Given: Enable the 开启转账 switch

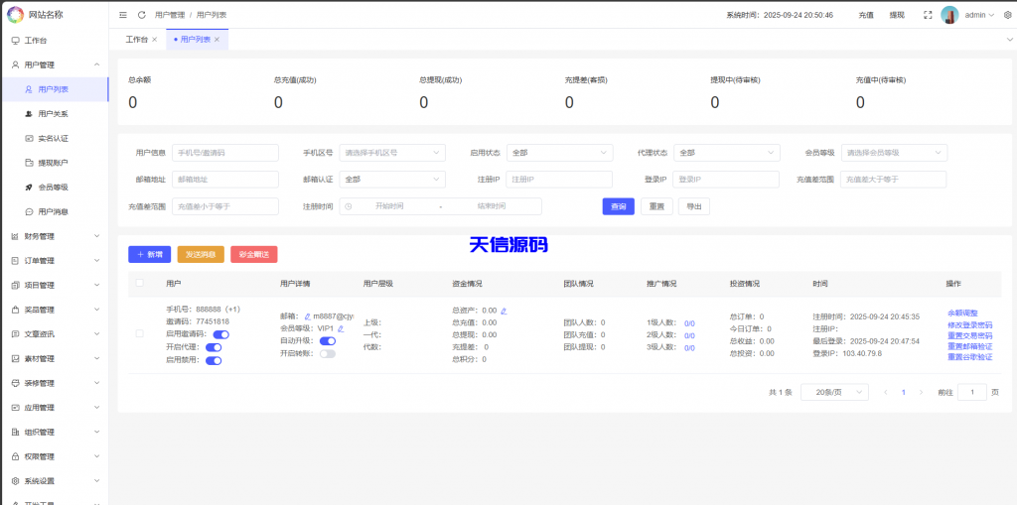Looking at the screenshot, I should coord(327,353).
